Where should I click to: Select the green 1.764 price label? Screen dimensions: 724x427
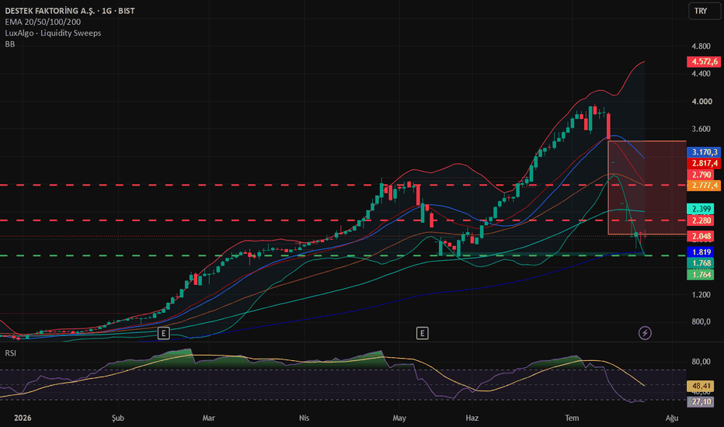coord(701,275)
